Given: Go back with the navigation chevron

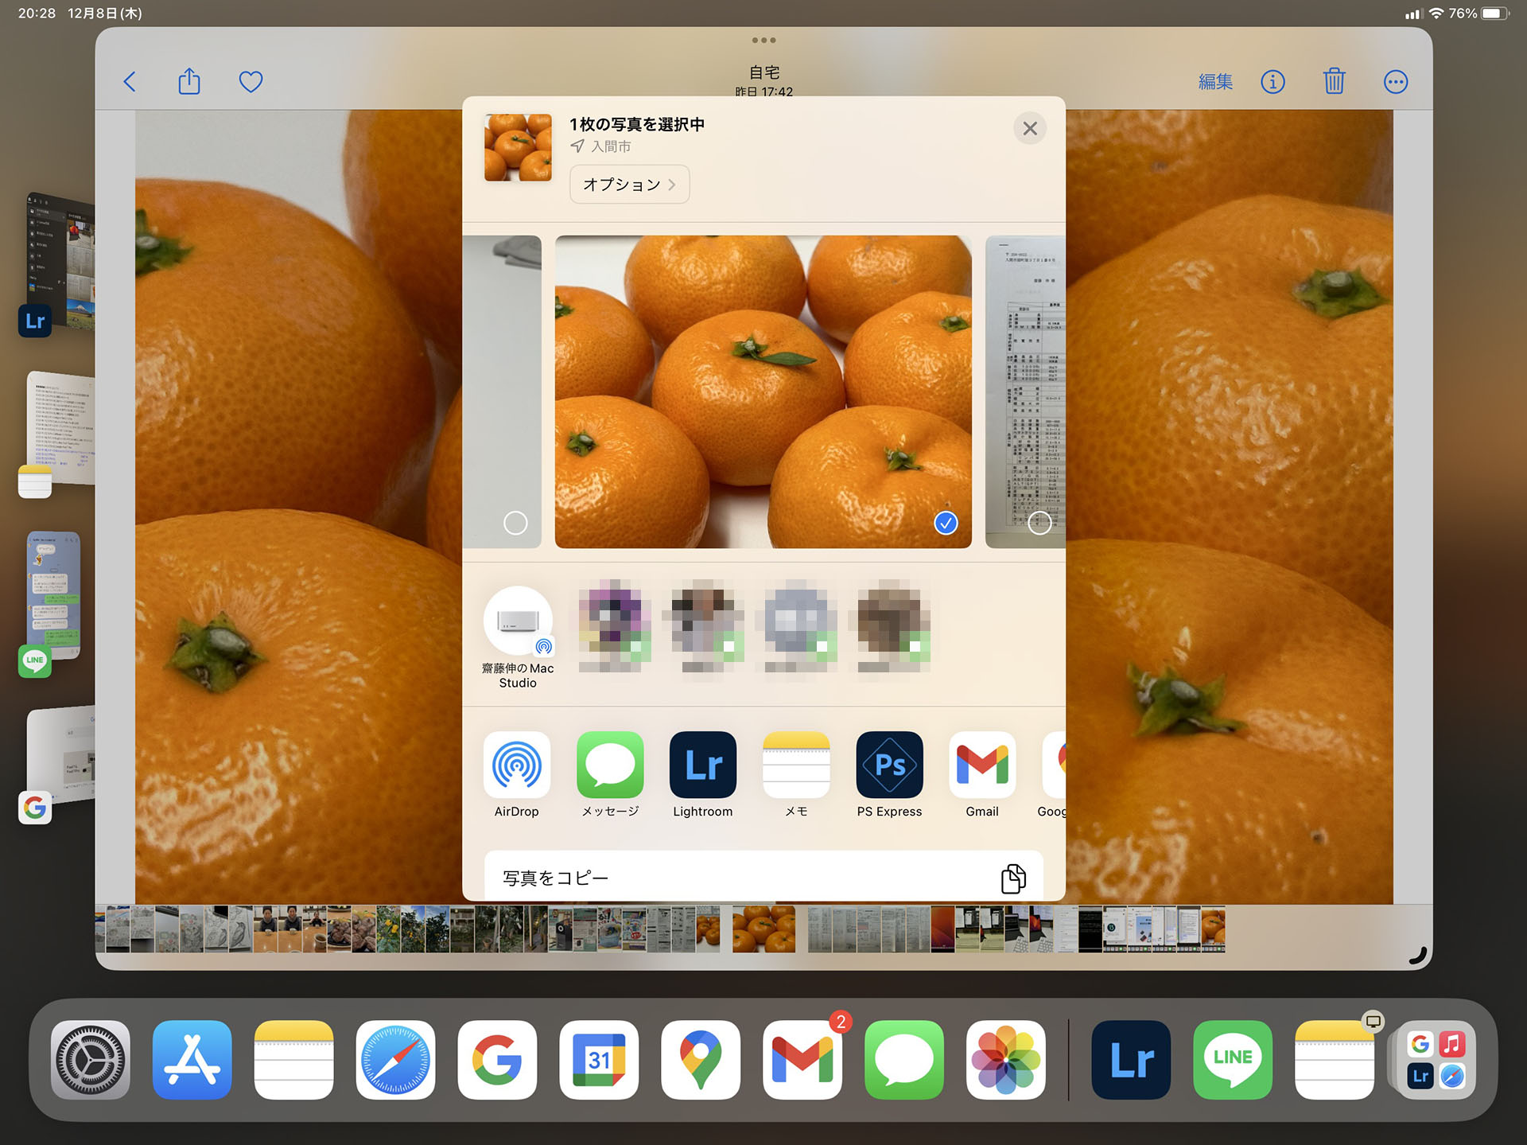Looking at the screenshot, I should pyautogui.click(x=130, y=81).
